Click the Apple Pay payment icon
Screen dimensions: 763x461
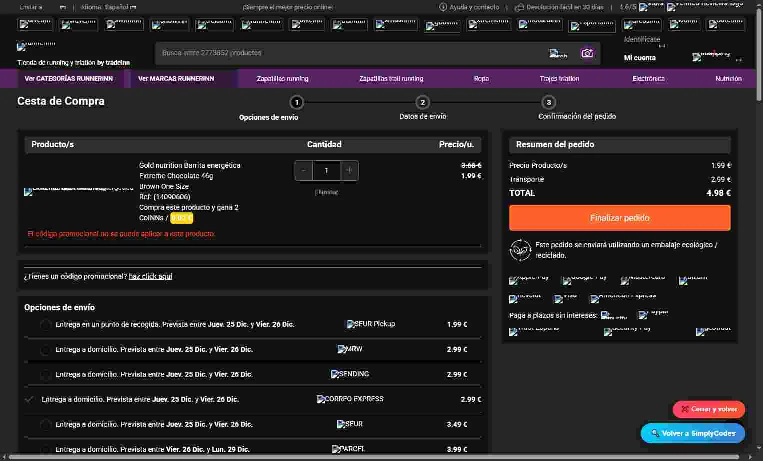(529, 280)
